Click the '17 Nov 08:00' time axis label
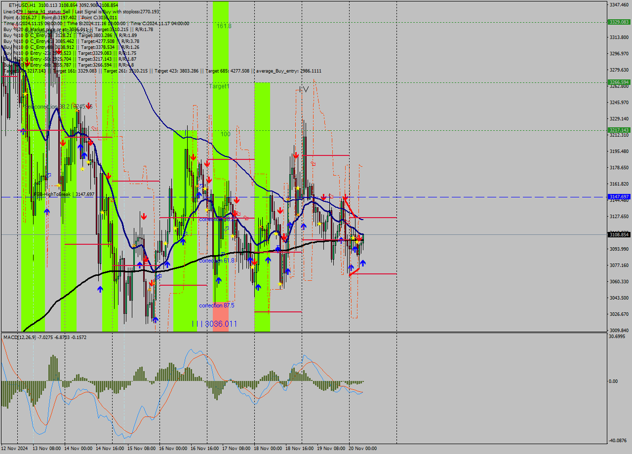 (x=237, y=449)
